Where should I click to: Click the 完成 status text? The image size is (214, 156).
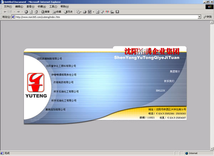(x=7, y=153)
